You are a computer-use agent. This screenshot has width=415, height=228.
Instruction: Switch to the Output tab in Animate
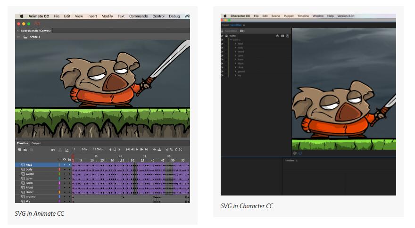tap(36, 143)
